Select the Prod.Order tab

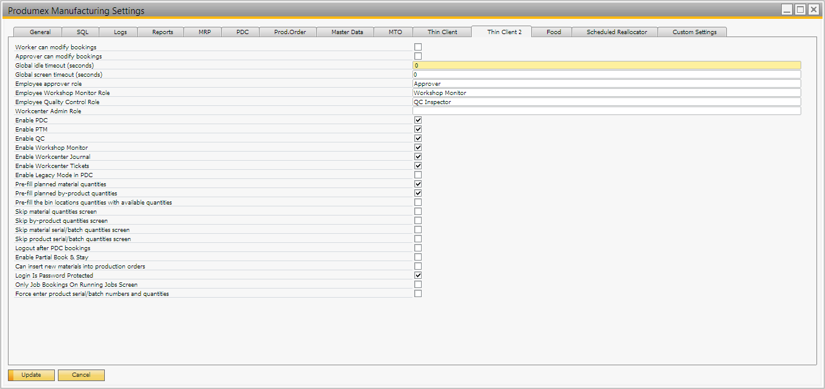(290, 32)
